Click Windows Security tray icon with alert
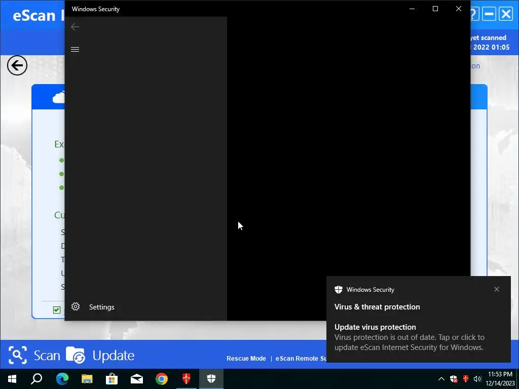This screenshot has height=389, width=519. click(x=454, y=379)
